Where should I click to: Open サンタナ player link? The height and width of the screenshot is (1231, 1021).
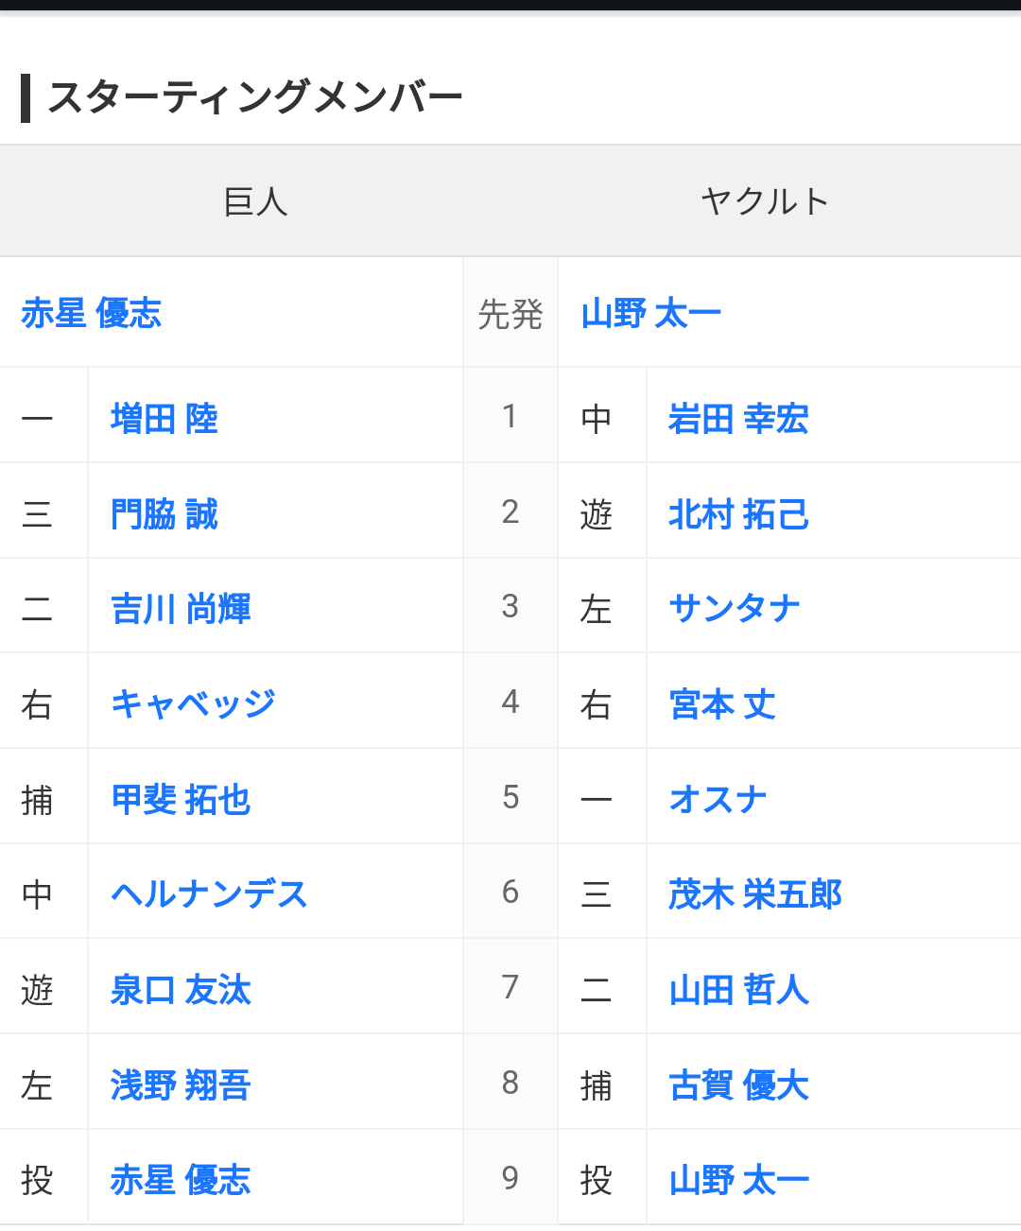735,609
